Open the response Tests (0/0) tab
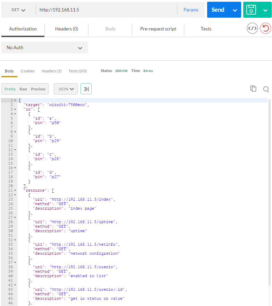Viewport: 272px width, 306px height. tap(78, 71)
